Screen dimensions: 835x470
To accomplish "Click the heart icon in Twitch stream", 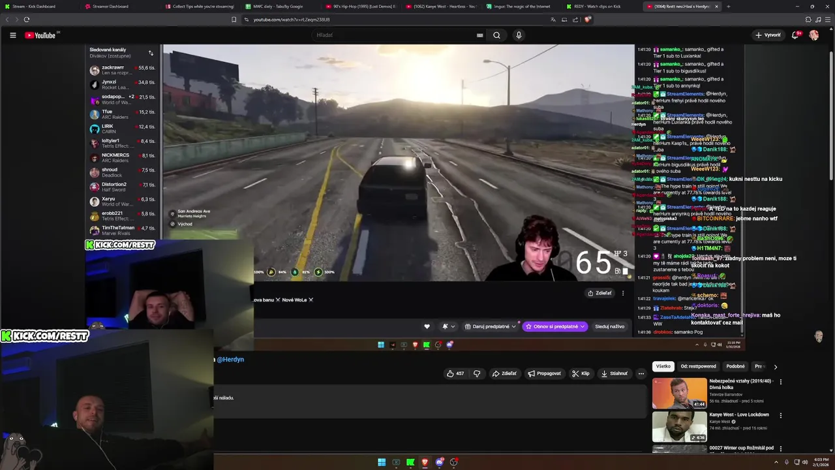I will point(427,326).
